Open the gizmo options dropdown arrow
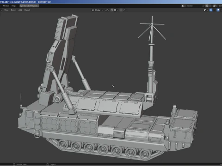The width and height of the screenshot is (222, 166). (214, 10)
